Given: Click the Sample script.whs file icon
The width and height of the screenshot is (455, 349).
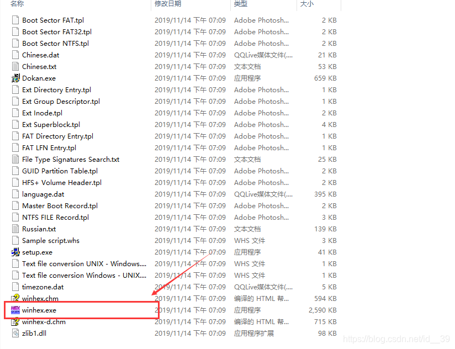Looking at the screenshot, I should coord(15,241).
